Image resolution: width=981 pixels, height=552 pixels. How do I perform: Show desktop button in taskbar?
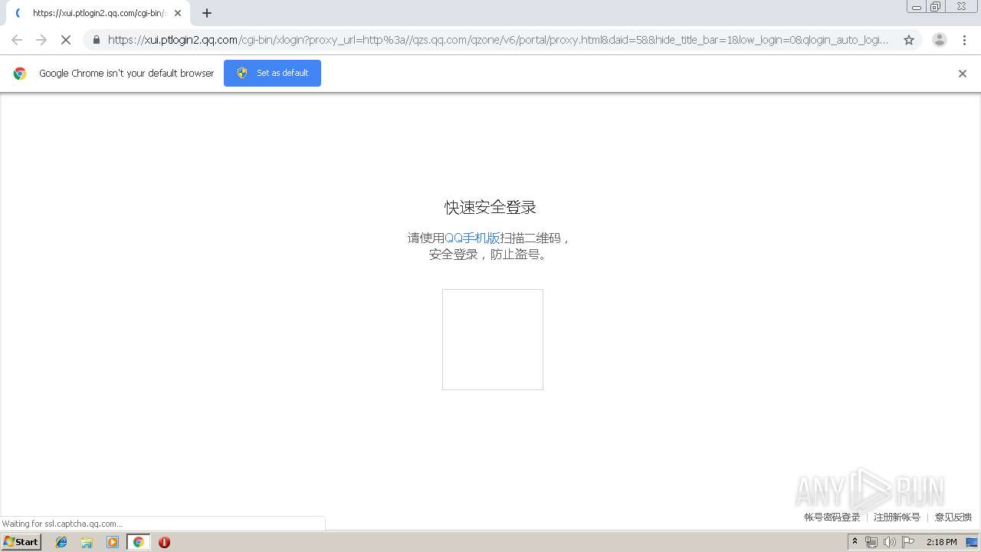[973, 542]
